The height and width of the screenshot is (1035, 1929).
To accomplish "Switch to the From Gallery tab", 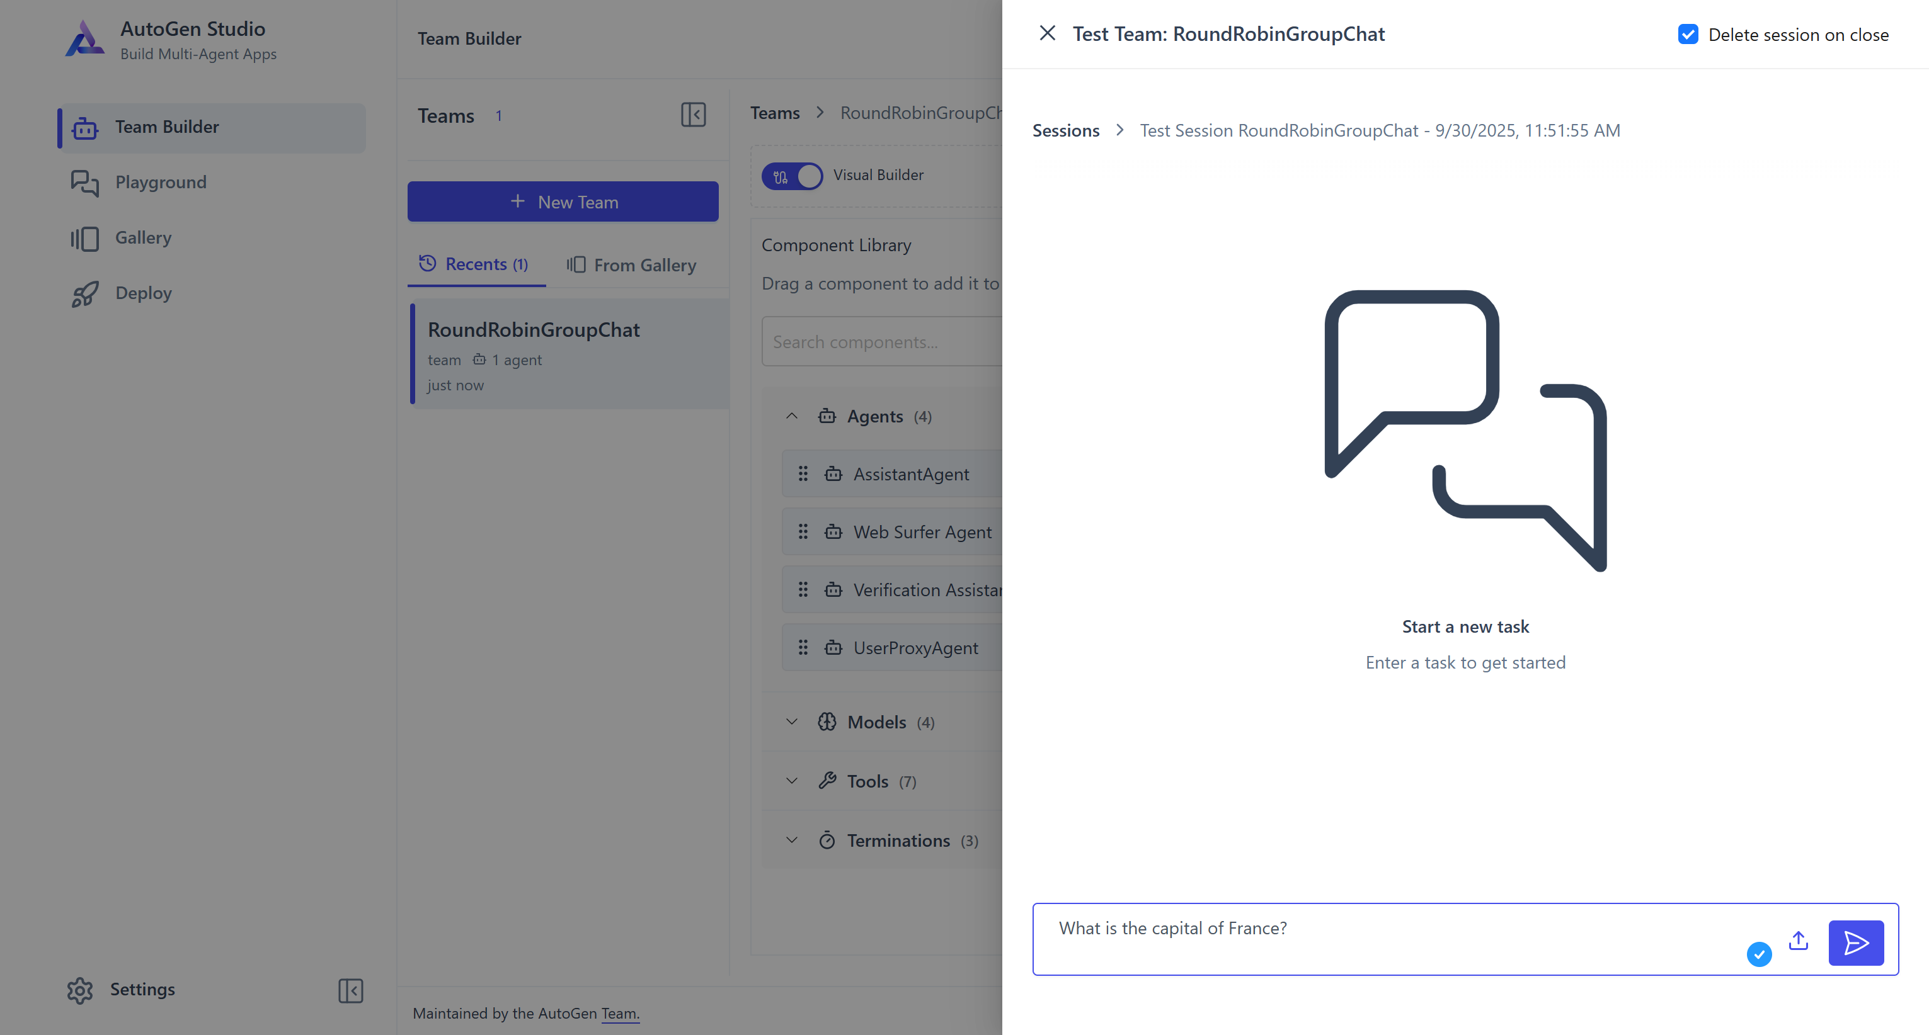I will (x=631, y=265).
